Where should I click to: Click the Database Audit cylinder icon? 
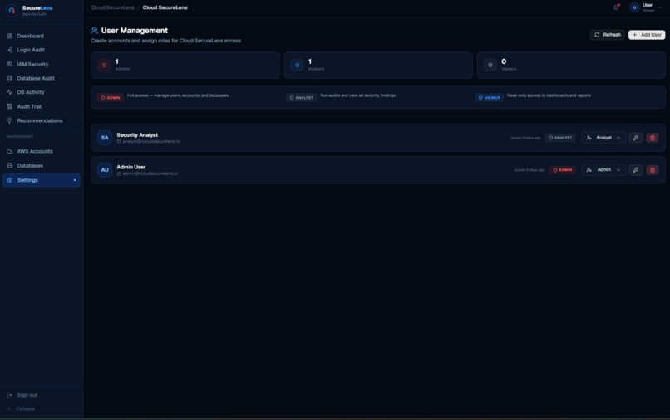pos(9,78)
